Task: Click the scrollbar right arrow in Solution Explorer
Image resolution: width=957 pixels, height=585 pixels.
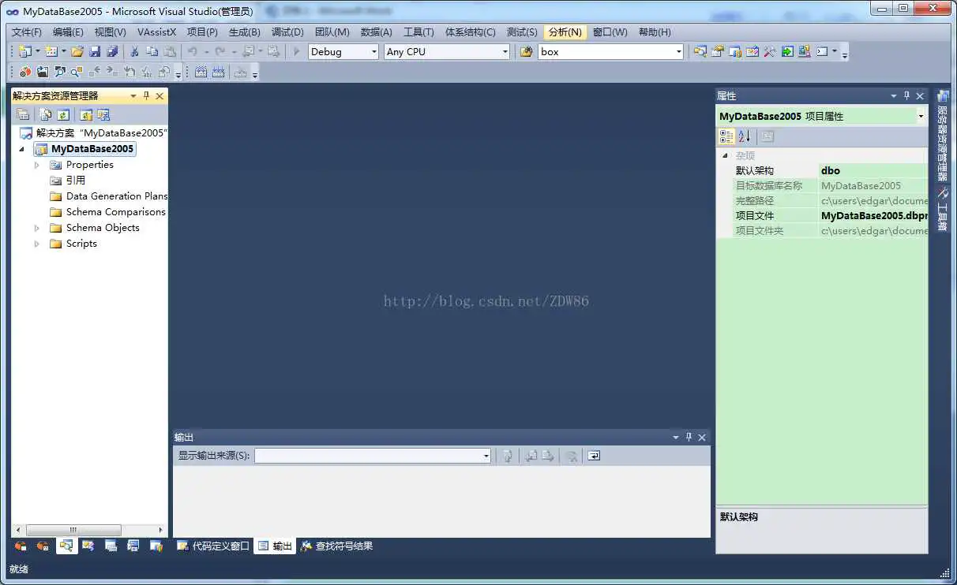Action: click(x=160, y=530)
